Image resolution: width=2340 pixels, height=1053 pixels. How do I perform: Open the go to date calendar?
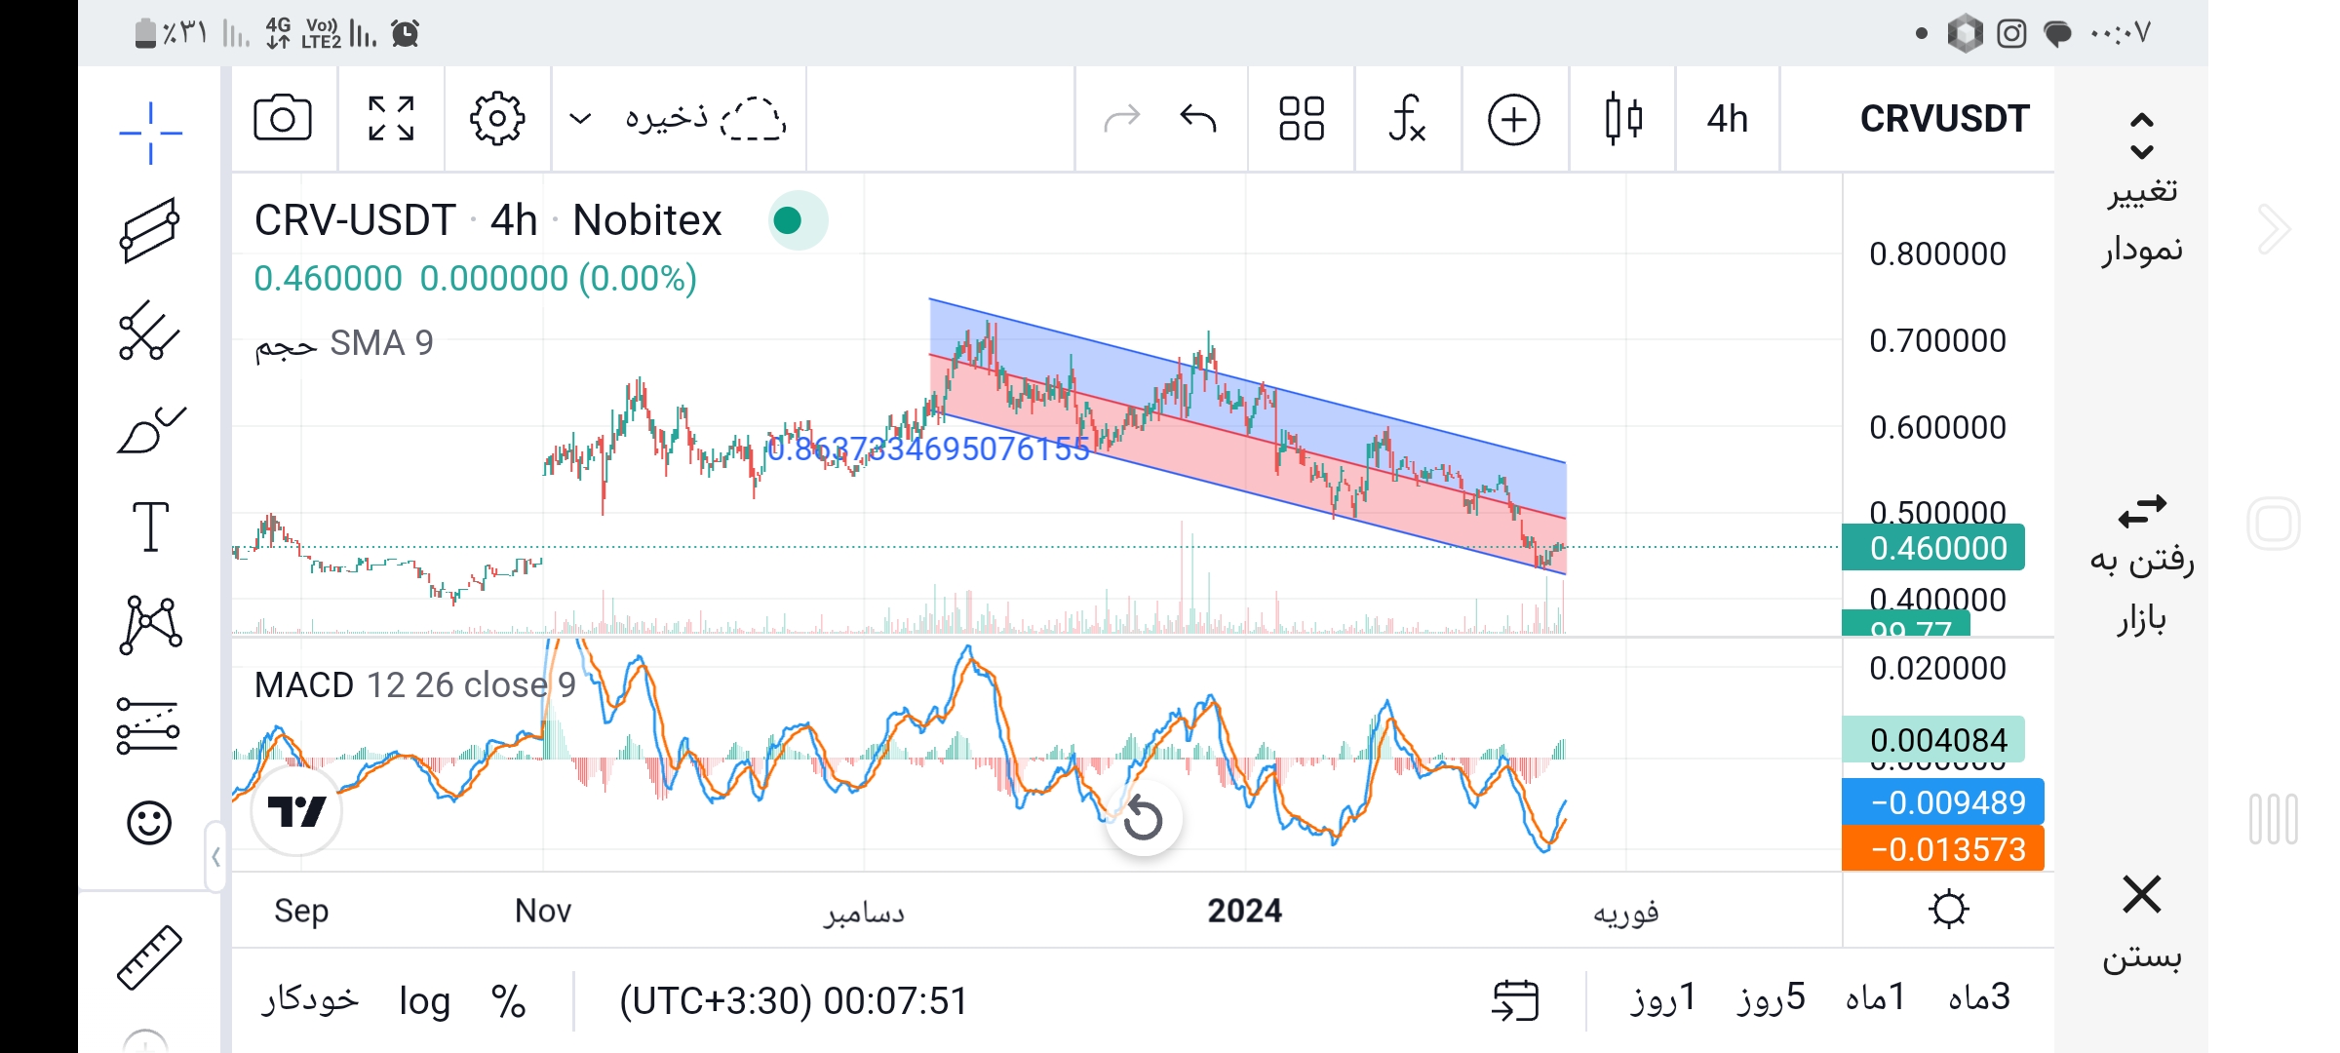(x=1515, y=1001)
